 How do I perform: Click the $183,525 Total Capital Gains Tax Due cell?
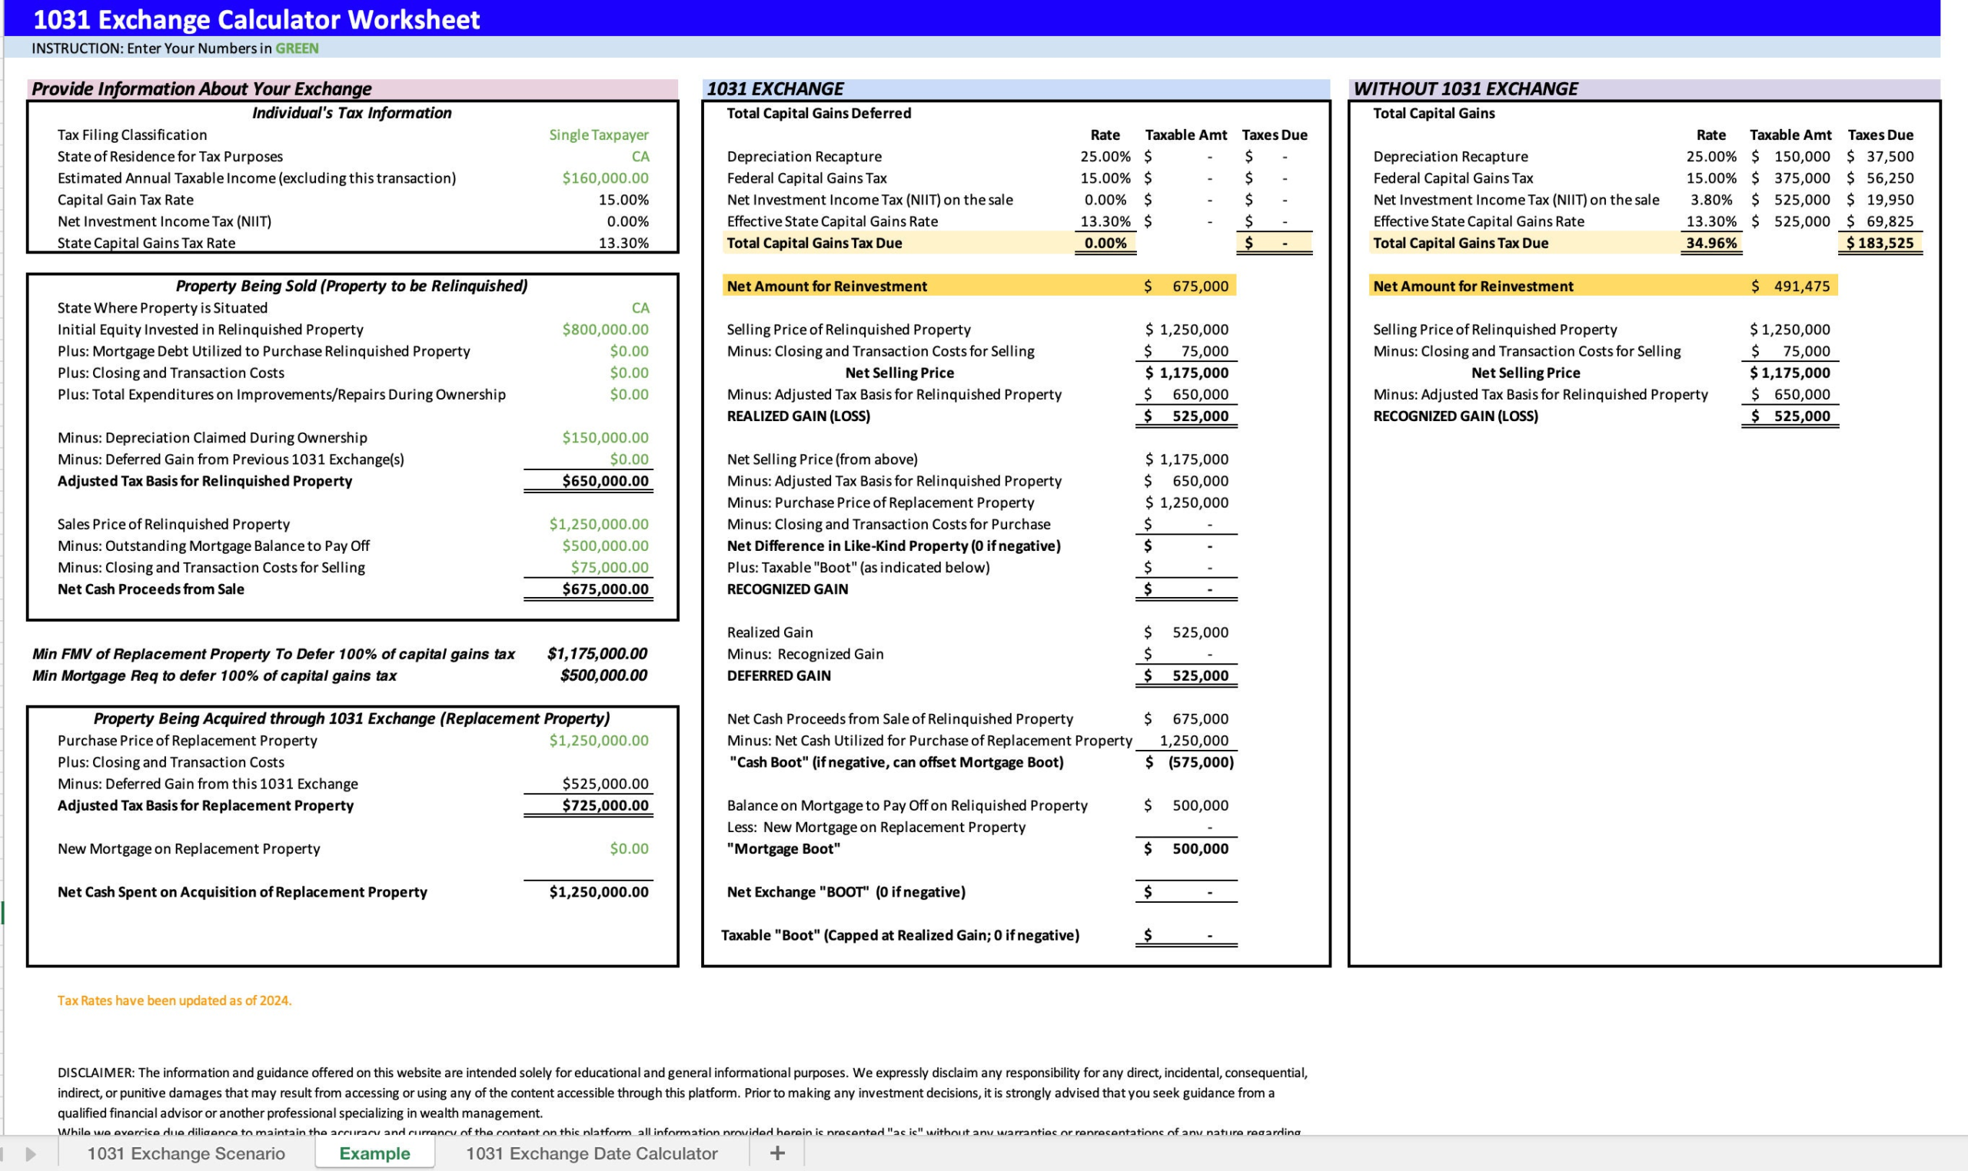tap(1880, 243)
